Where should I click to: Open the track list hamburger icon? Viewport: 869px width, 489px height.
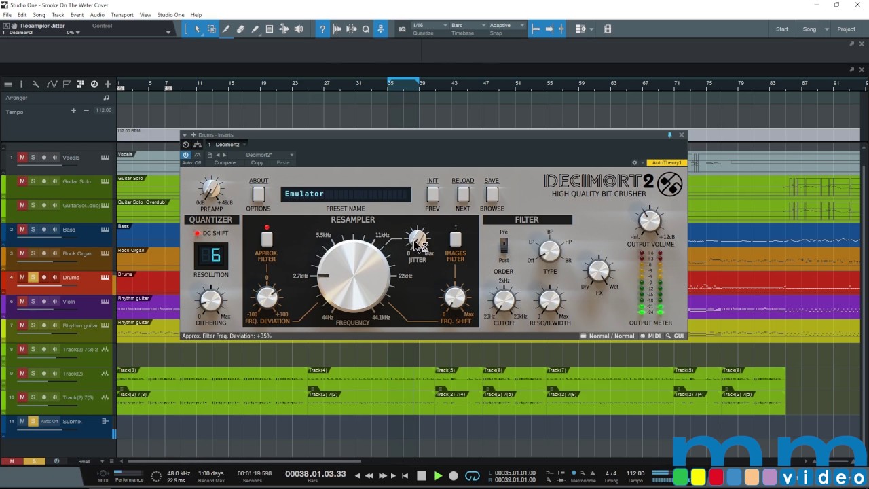coord(8,84)
